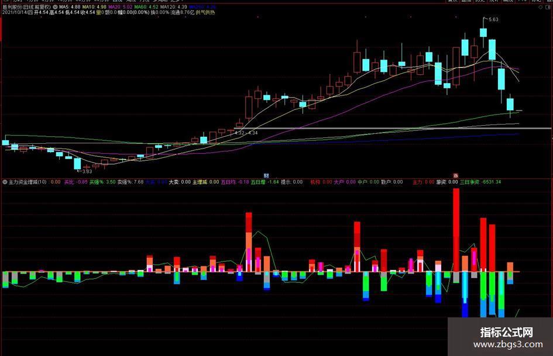This screenshot has width=553, height=356.
Task: Click the 卖强%: 7.68 indicator value
Action: click(x=130, y=182)
